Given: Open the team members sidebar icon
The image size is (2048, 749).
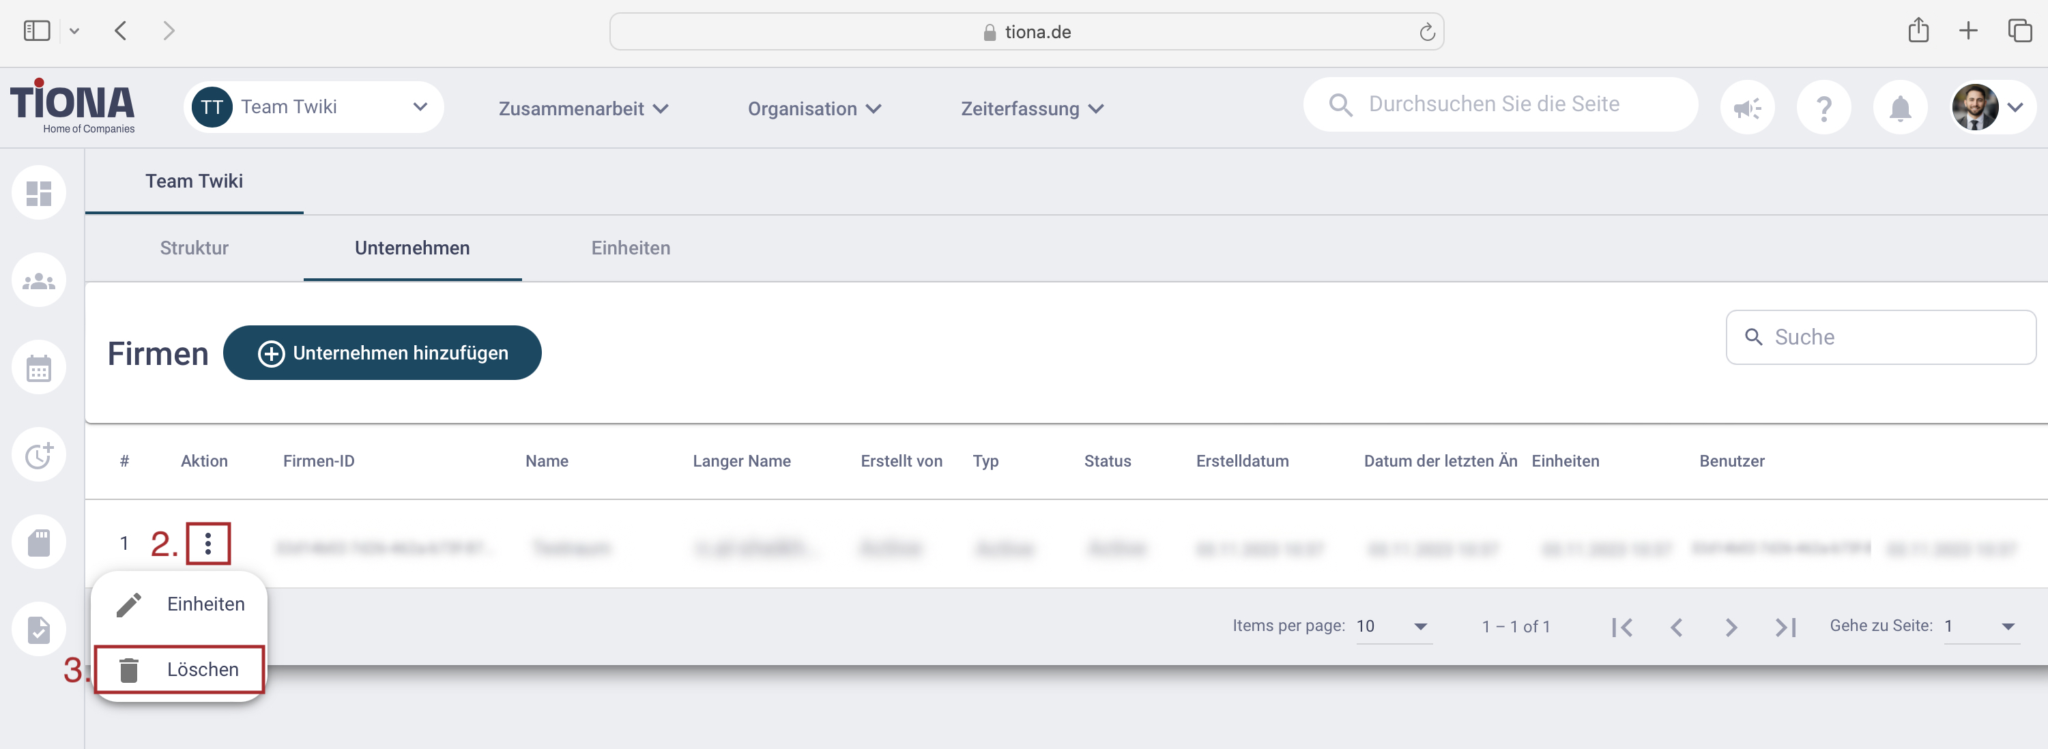Looking at the screenshot, I should tap(38, 280).
